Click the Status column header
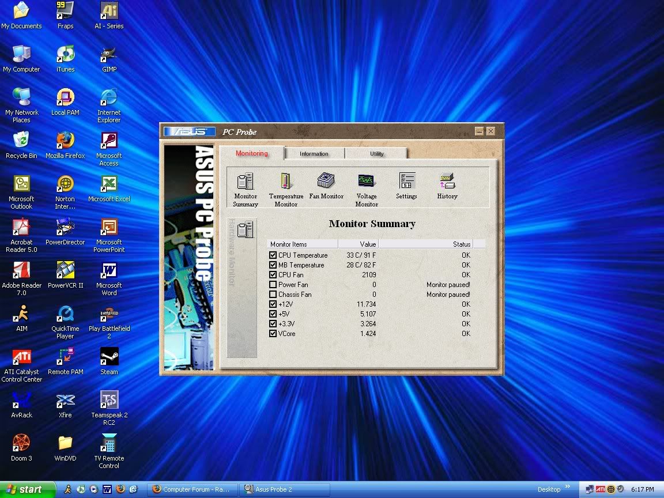 click(425, 244)
